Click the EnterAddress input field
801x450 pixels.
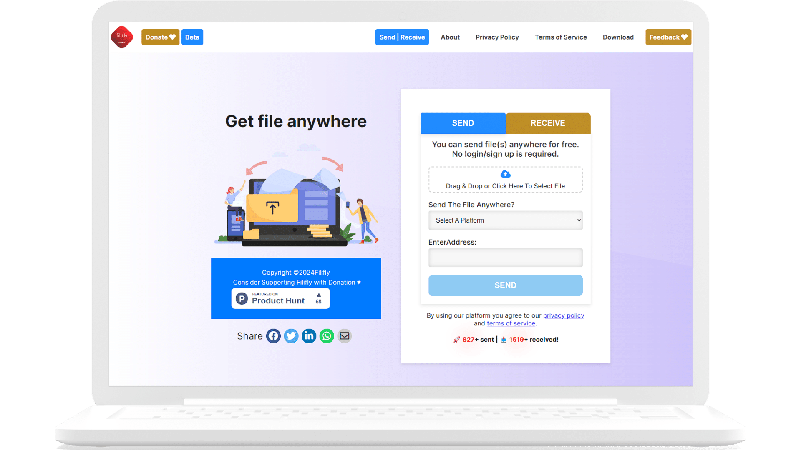click(x=505, y=257)
